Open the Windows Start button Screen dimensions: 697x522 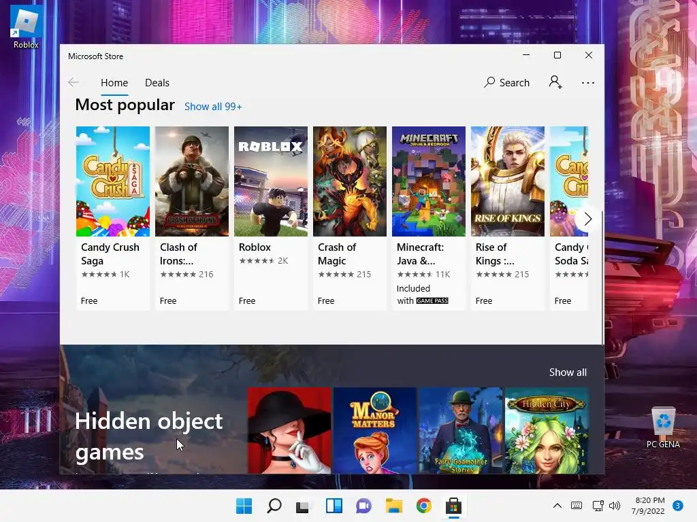(x=244, y=506)
